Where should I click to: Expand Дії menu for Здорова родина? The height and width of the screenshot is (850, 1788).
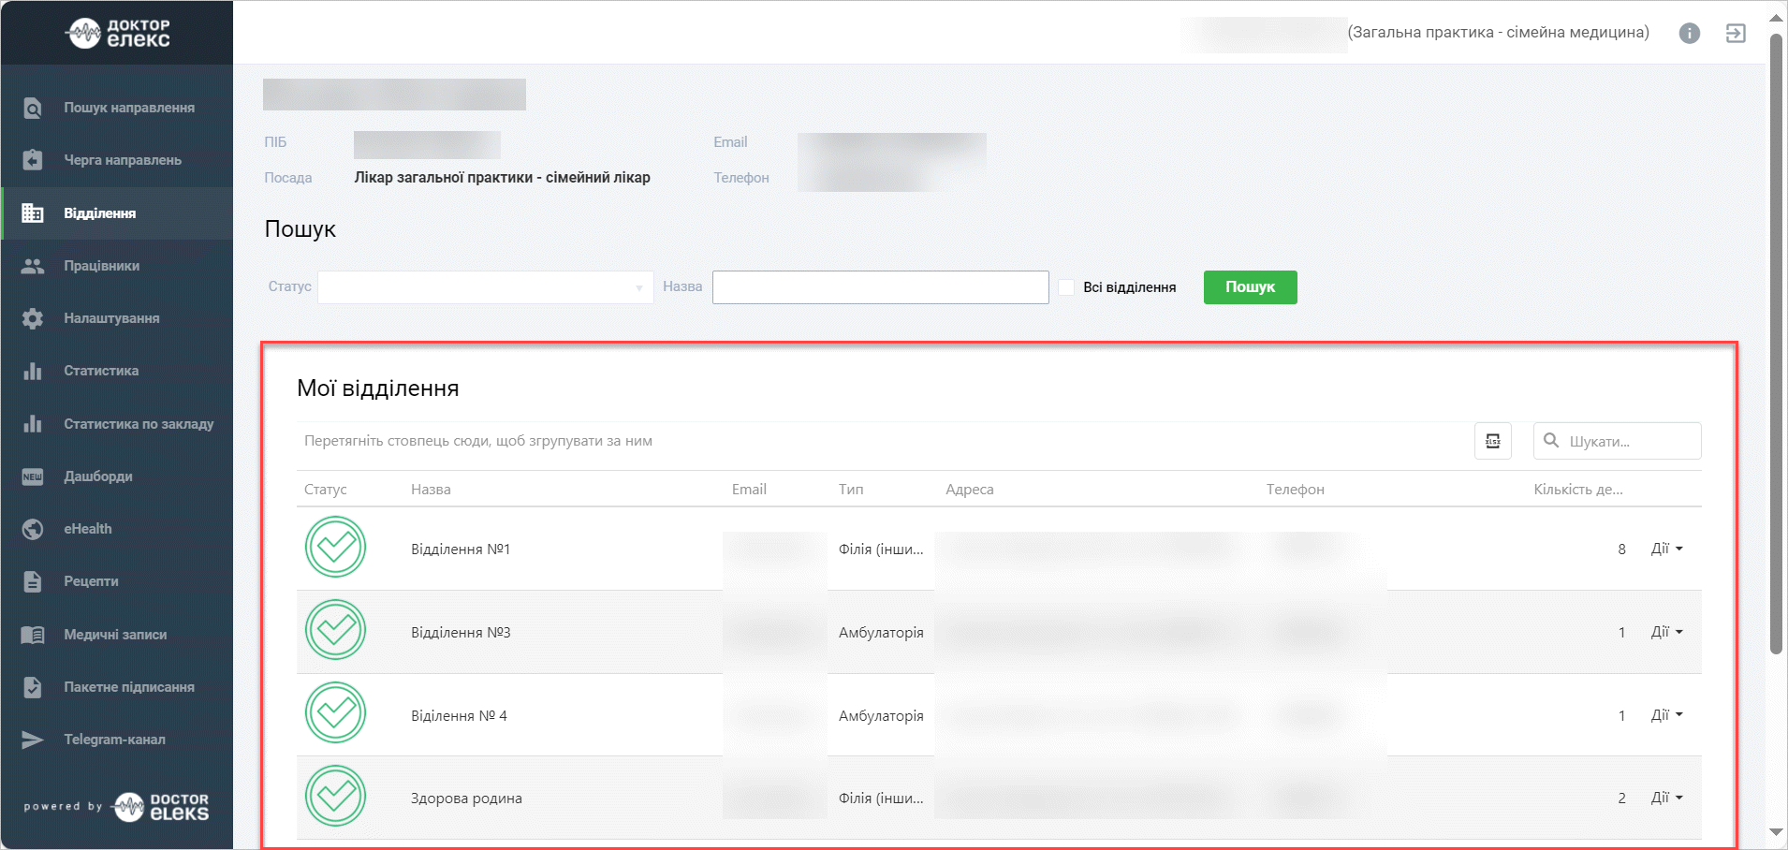1666,798
